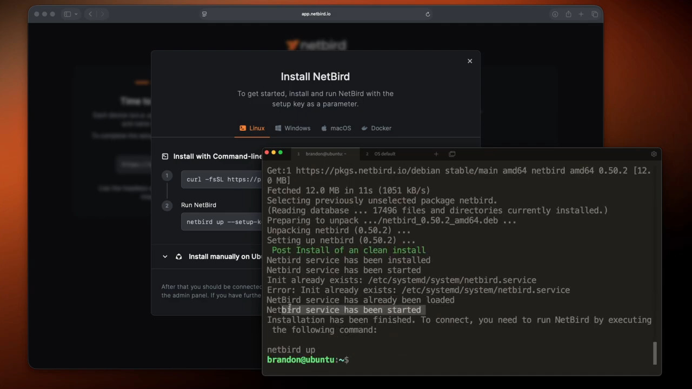
Task: Click the terminal scrollbar thumb
Action: coord(655,353)
